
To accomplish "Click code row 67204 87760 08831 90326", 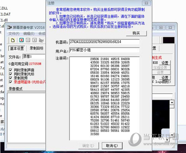I will [110, 69].
